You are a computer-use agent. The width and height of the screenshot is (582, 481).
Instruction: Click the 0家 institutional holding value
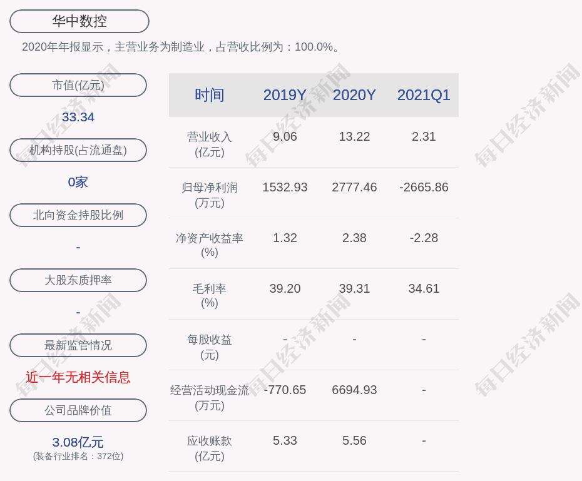[x=78, y=182]
